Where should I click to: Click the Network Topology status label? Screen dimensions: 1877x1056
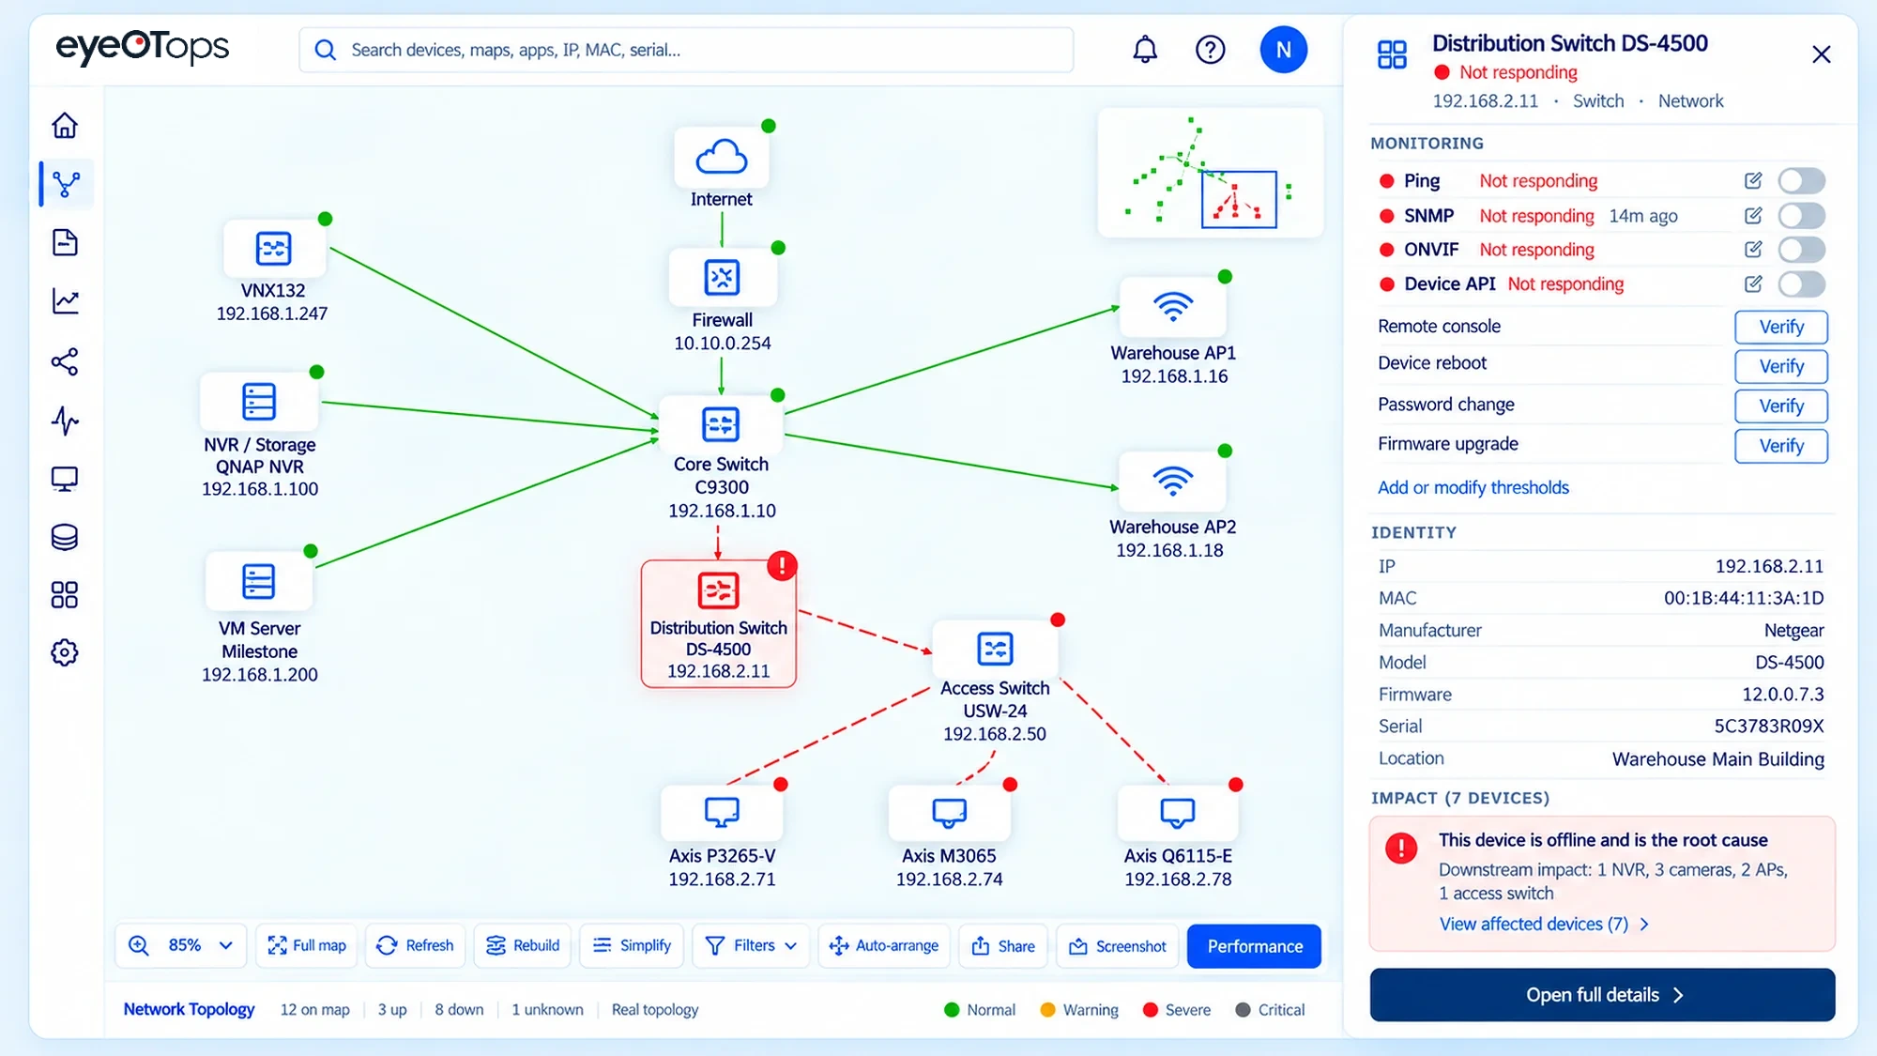pyautogui.click(x=189, y=1009)
